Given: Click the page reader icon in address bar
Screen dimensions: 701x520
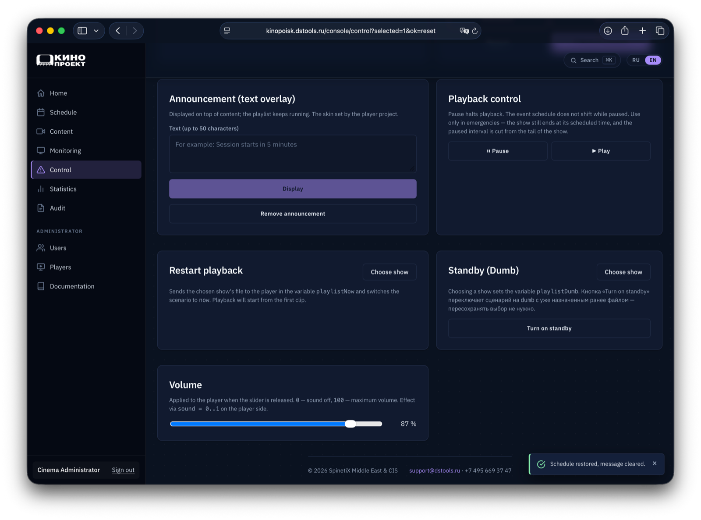Looking at the screenshot, I should click(227, 31).
